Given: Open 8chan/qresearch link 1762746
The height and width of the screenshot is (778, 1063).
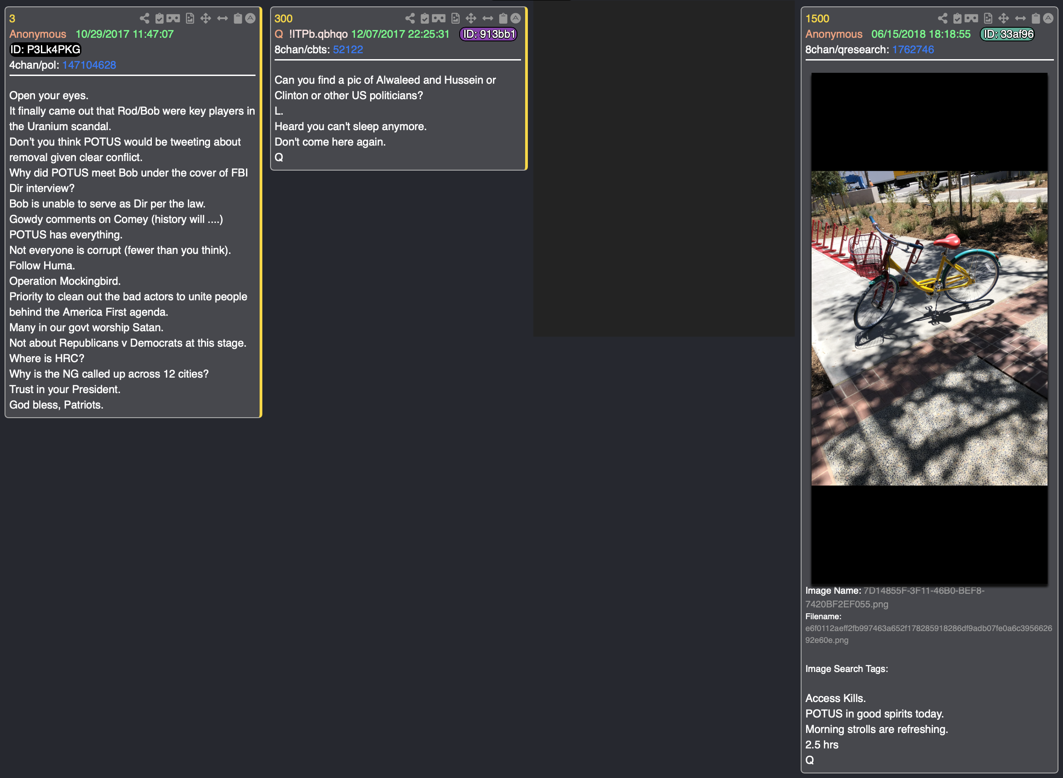Looking at the screenshot, I should 913,50.
